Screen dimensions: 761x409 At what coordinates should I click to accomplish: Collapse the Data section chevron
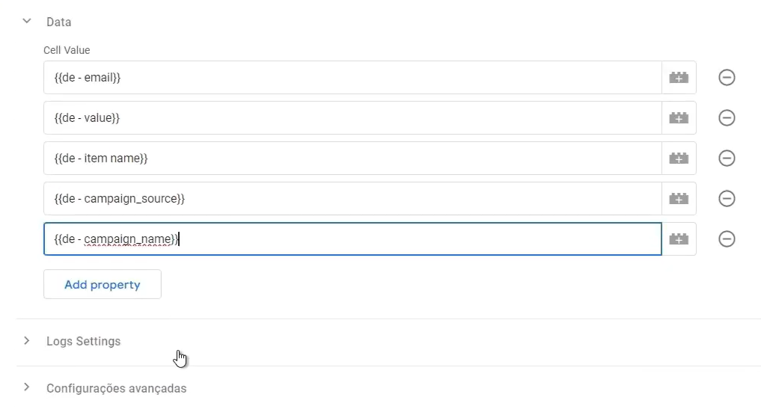[27, 22]
